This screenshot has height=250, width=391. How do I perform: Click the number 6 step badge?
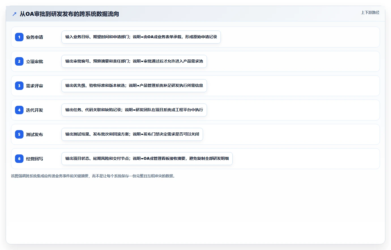click(19, 159)
